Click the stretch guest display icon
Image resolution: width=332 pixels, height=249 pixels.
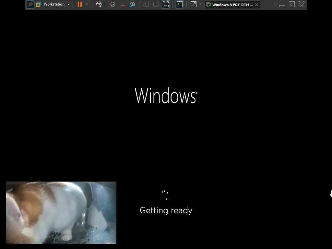tap(194, 4)
